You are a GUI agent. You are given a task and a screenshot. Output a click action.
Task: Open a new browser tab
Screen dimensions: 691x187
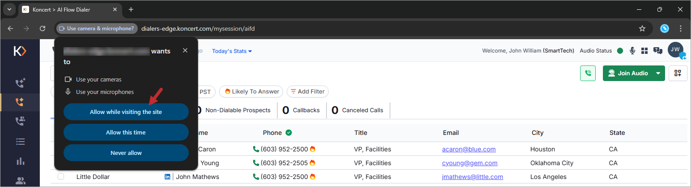pyautogui.click(x=131, y=9)
